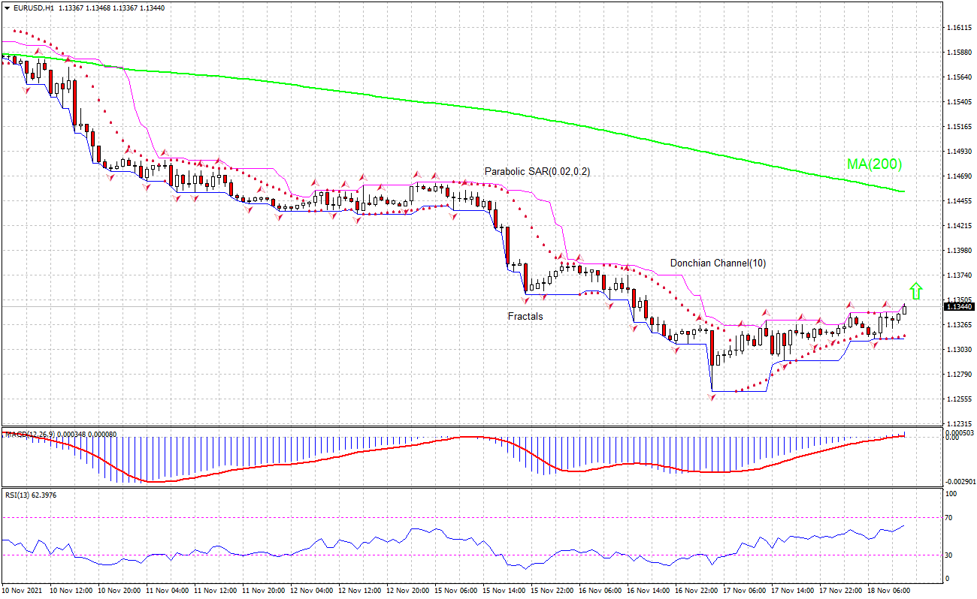The width and height of the screenshot is (977, 599).
Task: Click the EURUSD,H1 chart title text
Action: click(34, 8)
